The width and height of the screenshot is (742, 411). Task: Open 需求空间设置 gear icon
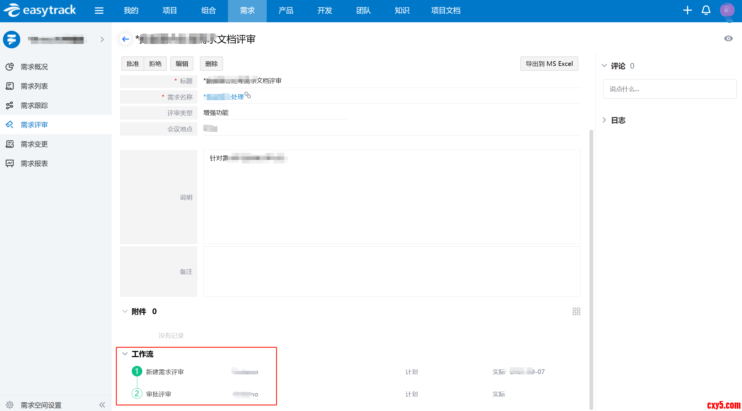(x=10, y=405)
